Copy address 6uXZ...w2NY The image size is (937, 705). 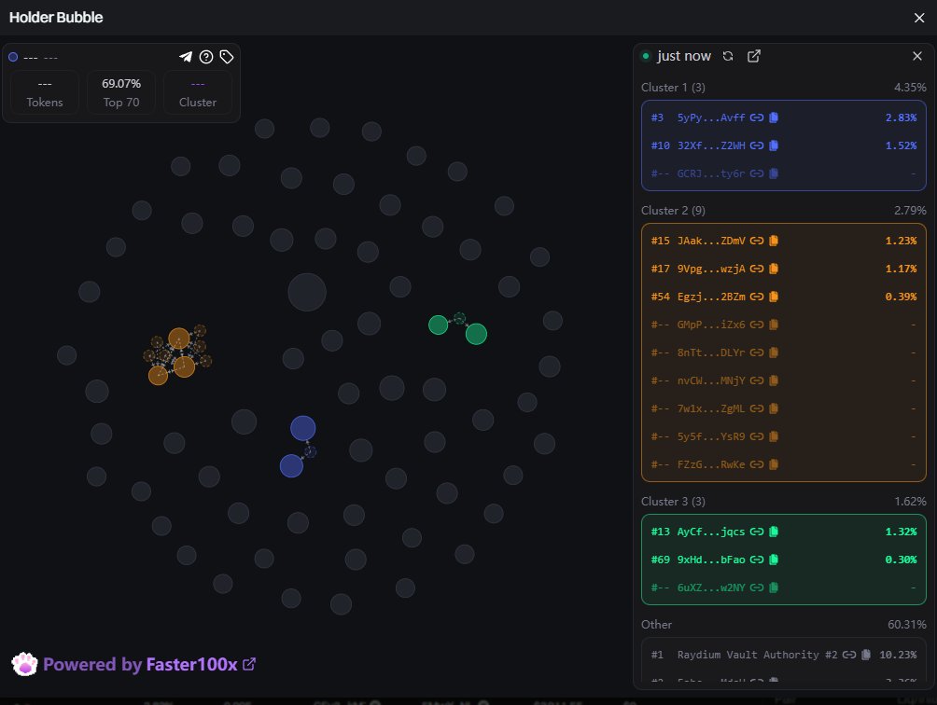[x=774, y=587]
